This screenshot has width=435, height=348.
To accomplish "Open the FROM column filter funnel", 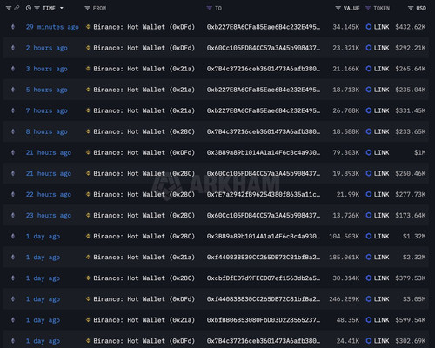I will click(87, 8).
